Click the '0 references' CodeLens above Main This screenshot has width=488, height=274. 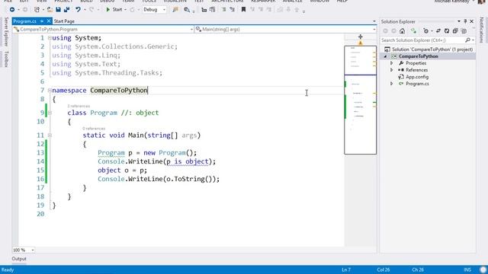[x=94, y=129]
